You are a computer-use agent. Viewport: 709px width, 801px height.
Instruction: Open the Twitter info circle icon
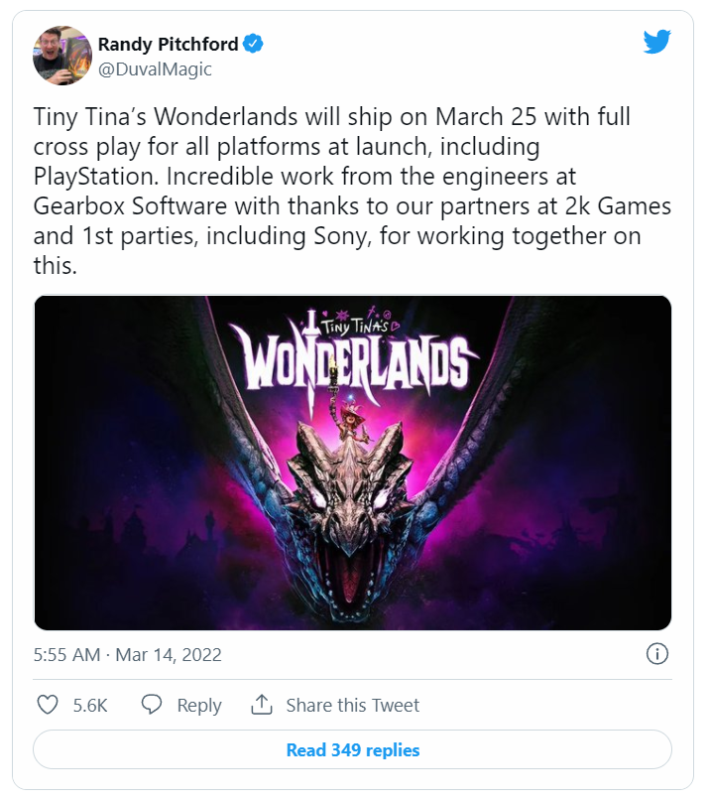(x=656, y=654)
